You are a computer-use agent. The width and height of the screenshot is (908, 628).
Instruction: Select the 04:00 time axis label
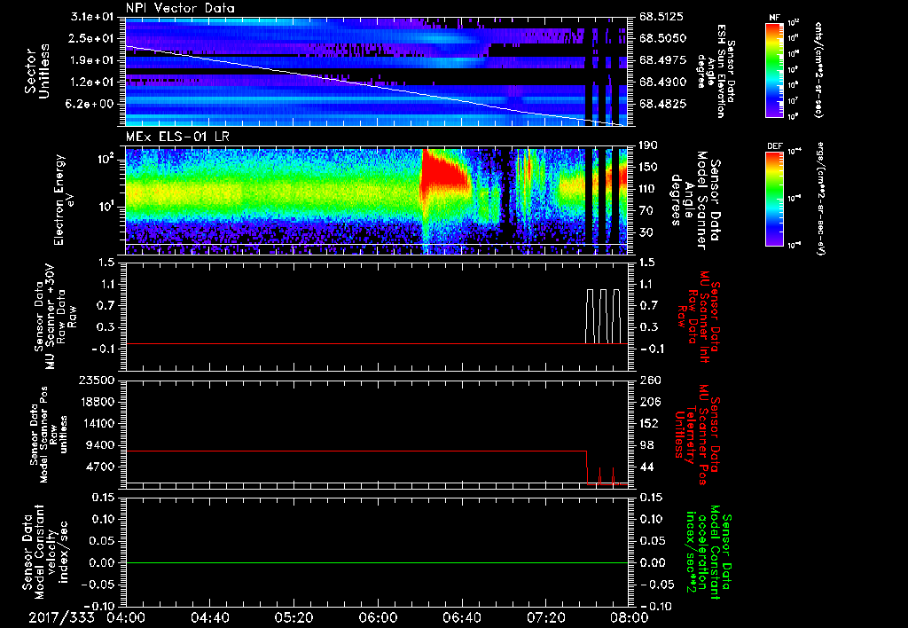(x=127, y=617)
